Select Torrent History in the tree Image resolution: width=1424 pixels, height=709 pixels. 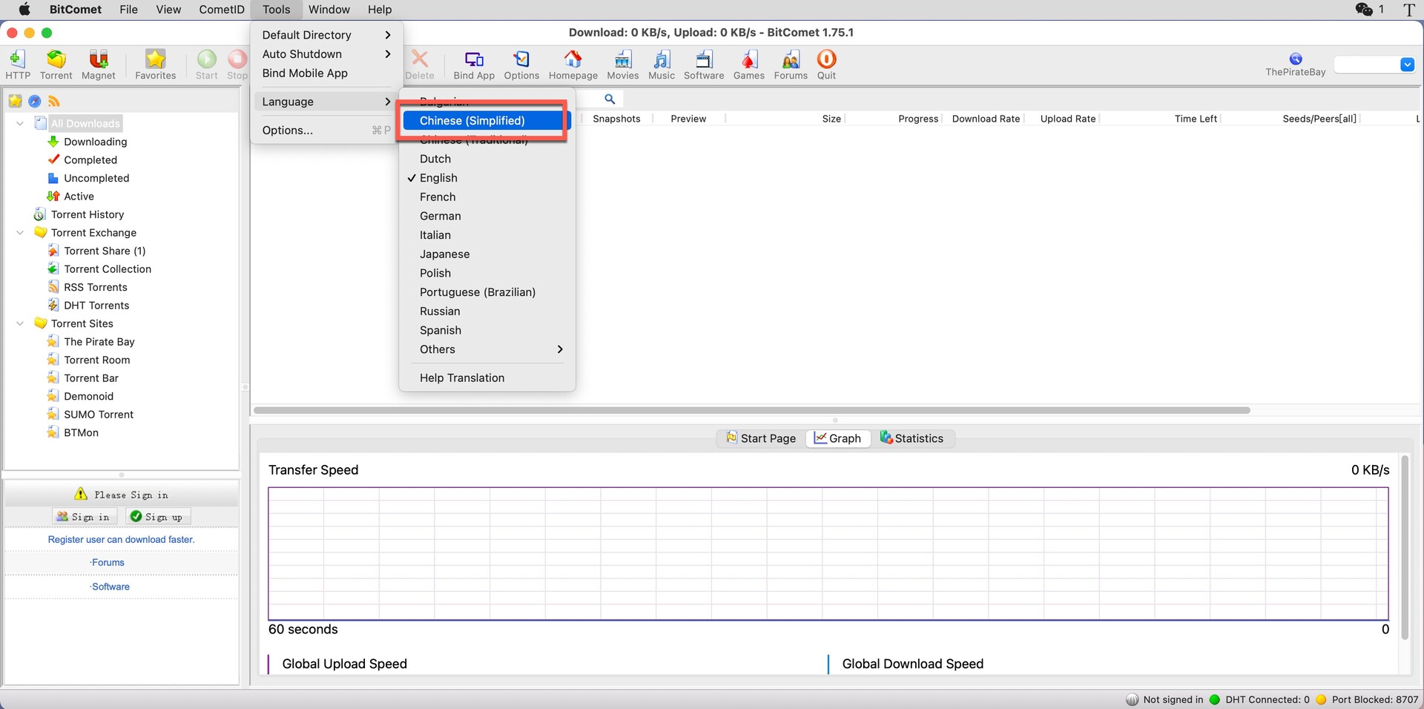point(88,214)
